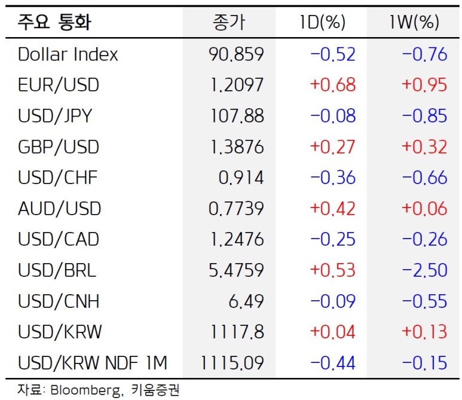
Task: Click the USD/CAD row label
Action: coord(59,239)
